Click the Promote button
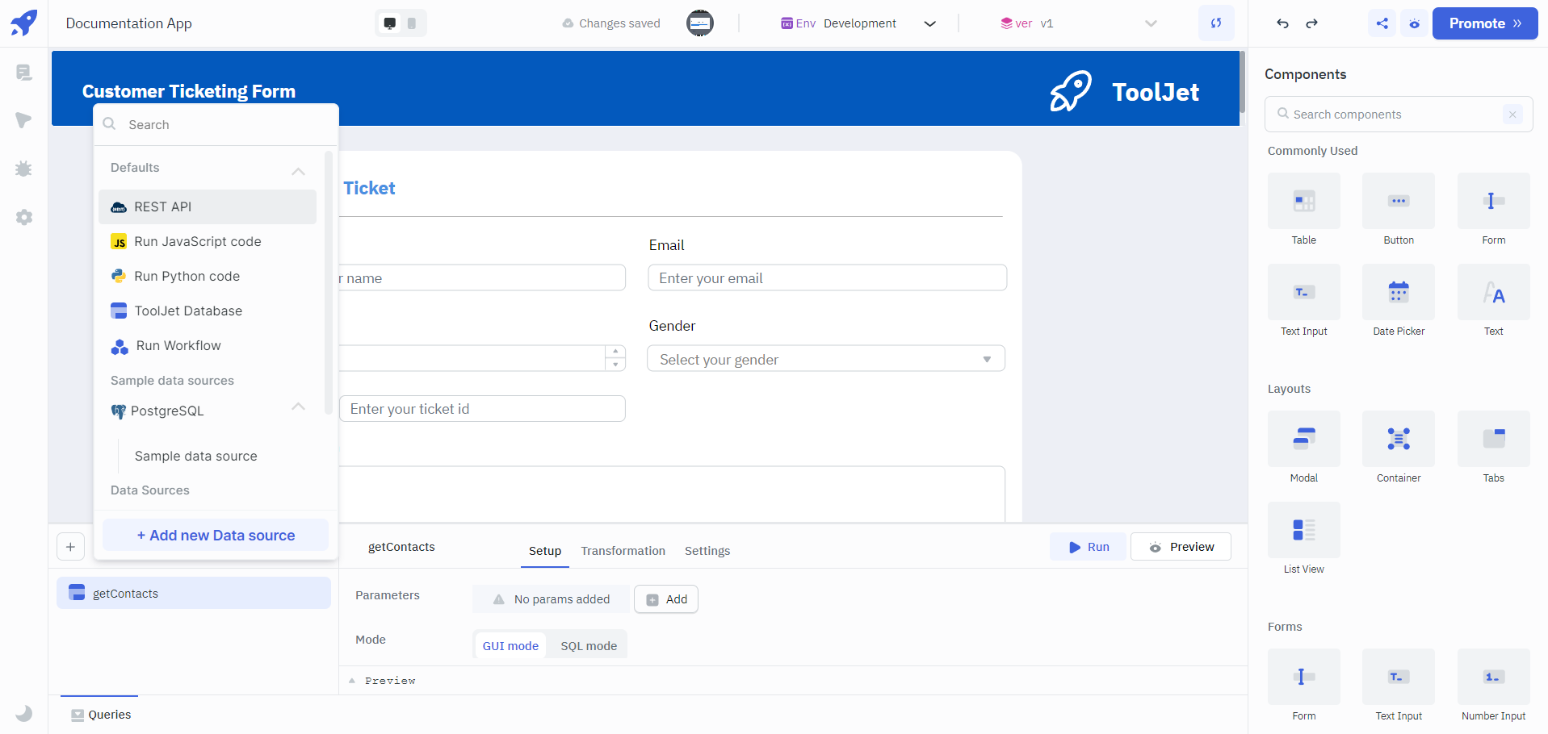 tap(1484, 23)
